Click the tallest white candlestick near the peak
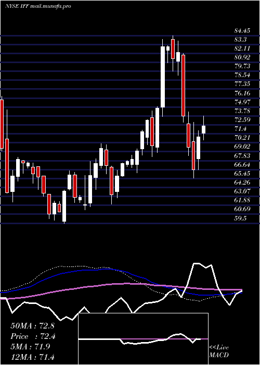 [x=163, y=77]
